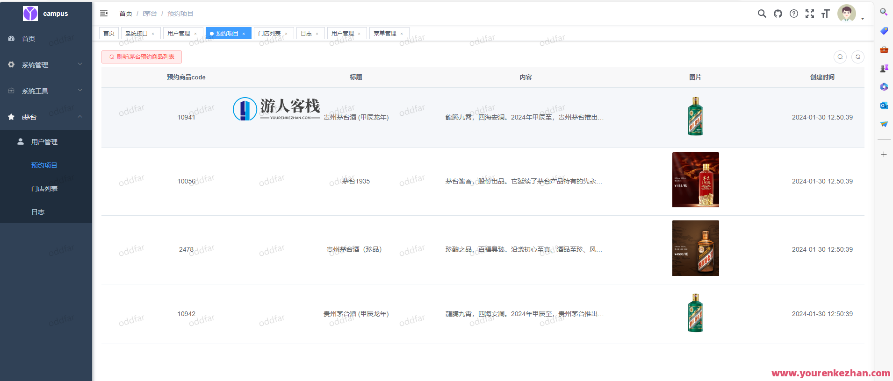Click the campus logo icon
The image size is (893, 381).
point(30,14)
